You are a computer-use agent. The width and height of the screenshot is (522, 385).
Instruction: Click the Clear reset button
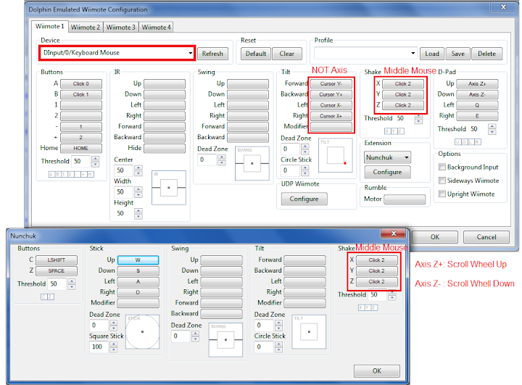point(286,54)
